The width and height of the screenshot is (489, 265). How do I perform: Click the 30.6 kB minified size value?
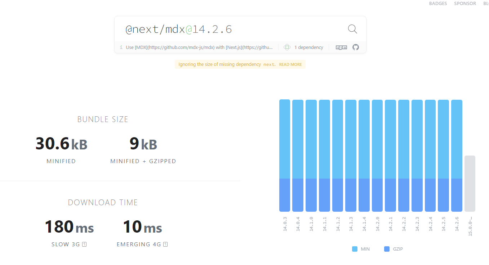pos(62,144)
